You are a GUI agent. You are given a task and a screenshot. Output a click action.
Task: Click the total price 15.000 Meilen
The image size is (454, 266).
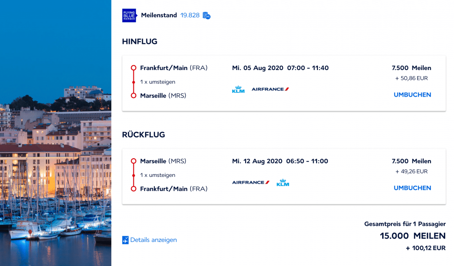click(x=412, y=236)
